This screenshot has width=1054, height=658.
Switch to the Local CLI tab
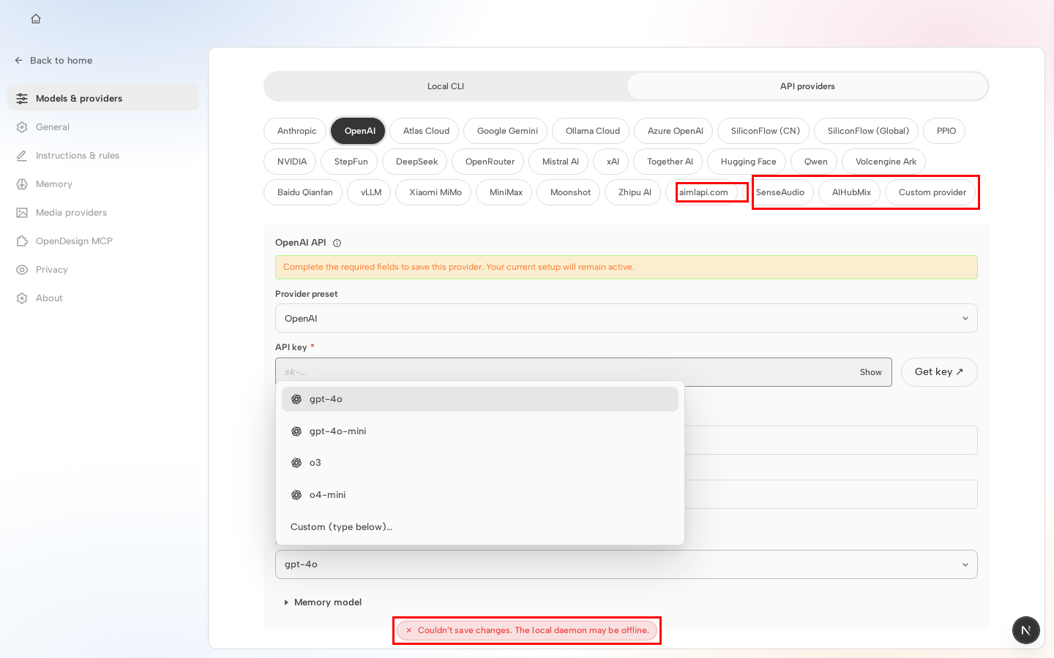pos(446,86)
